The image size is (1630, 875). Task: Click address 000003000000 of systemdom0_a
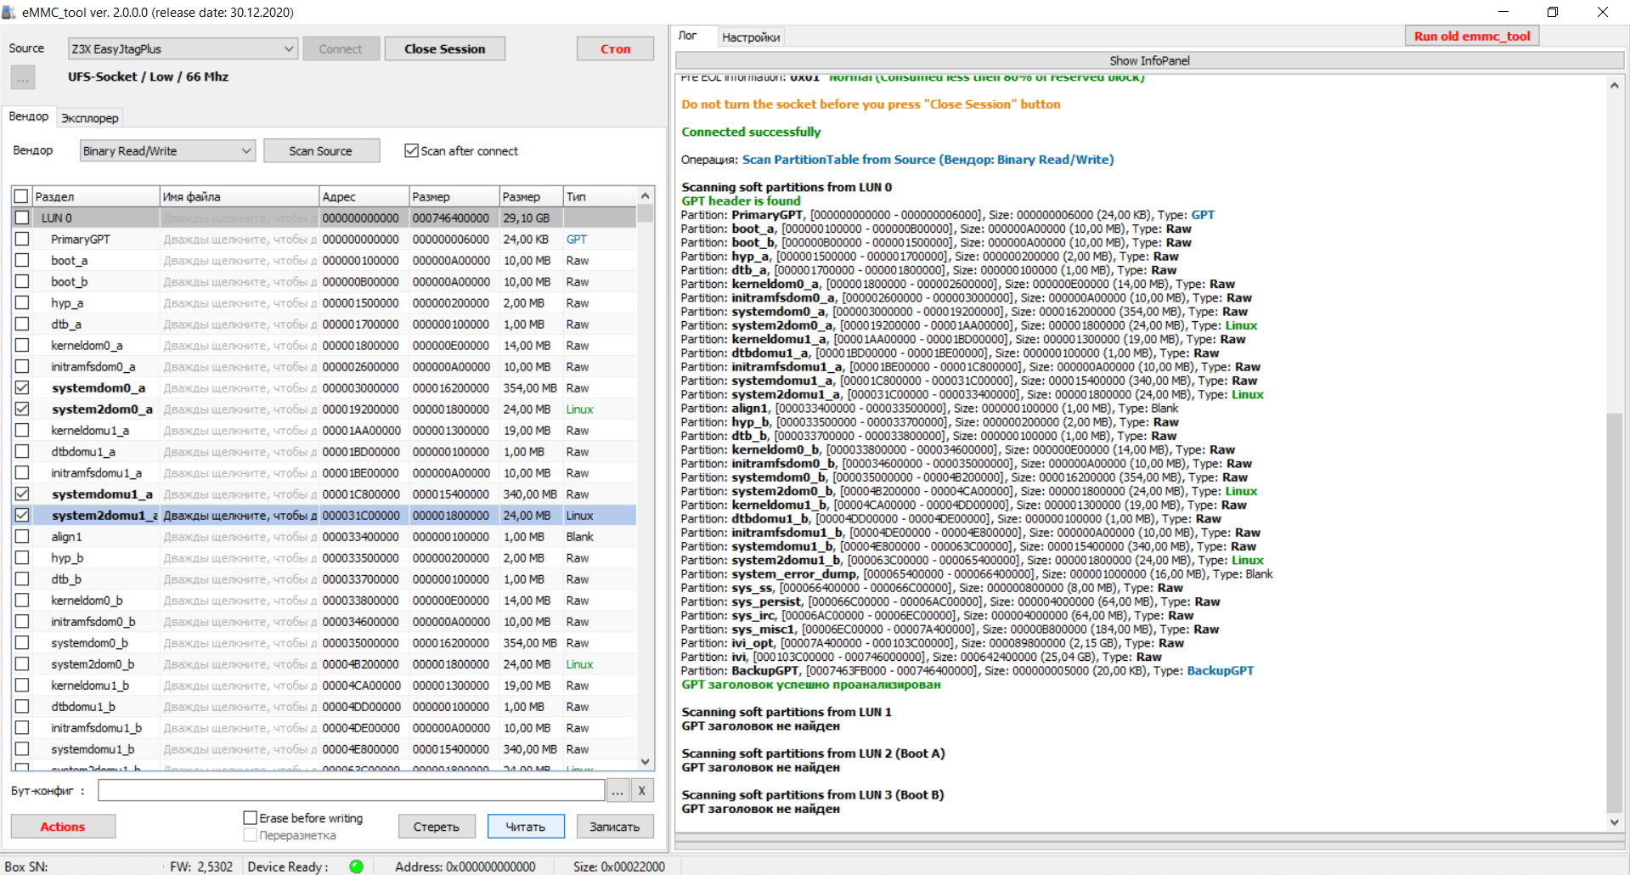tap(360, 387)
